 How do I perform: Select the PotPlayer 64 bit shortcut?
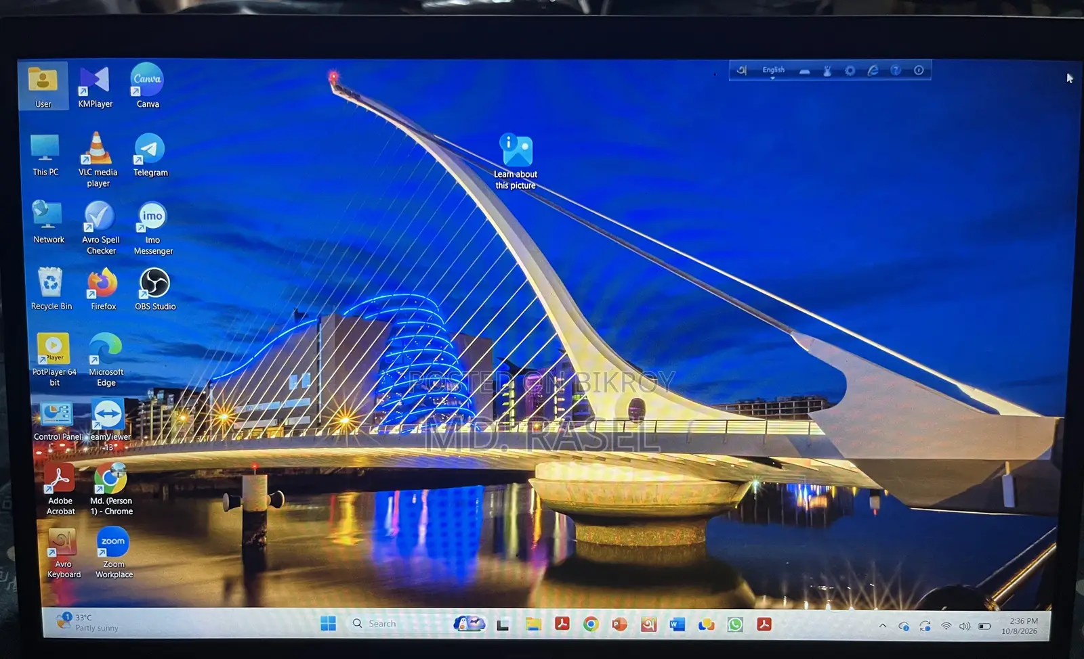point(54,359)
